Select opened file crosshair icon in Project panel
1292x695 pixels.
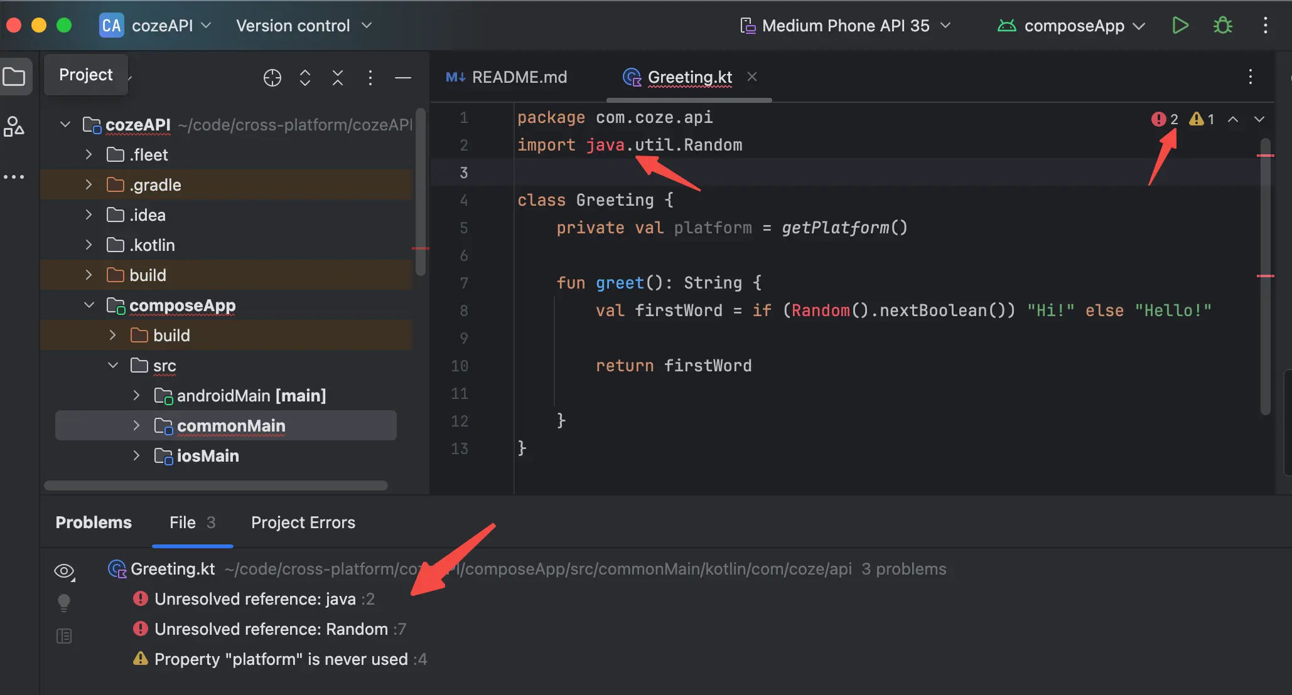tap(272, 78)
